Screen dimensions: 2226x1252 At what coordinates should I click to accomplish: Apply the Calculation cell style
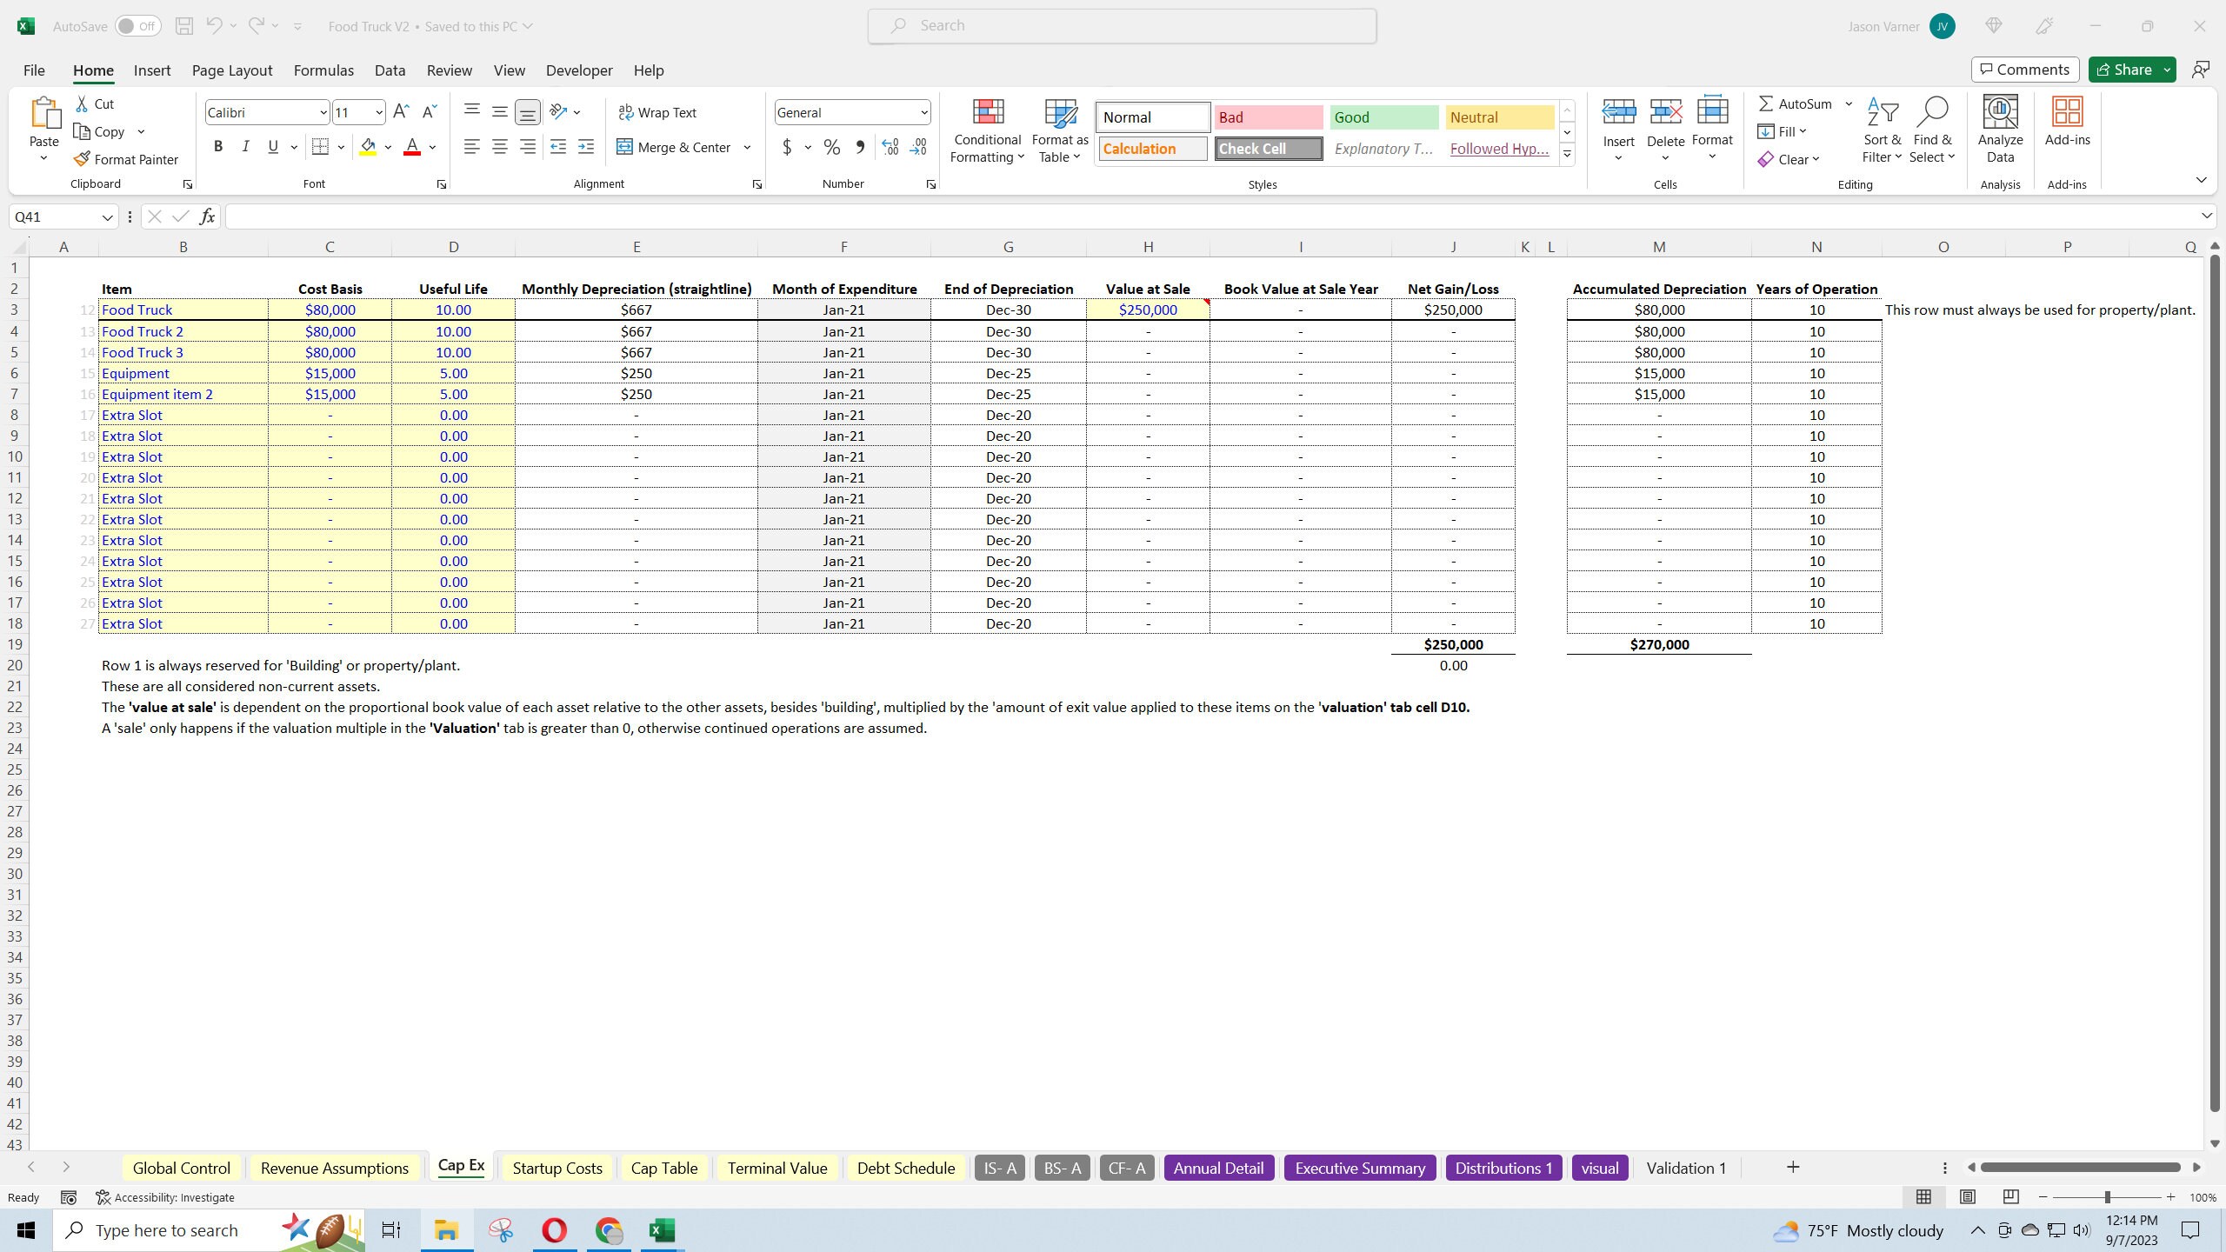[1152, 149]
